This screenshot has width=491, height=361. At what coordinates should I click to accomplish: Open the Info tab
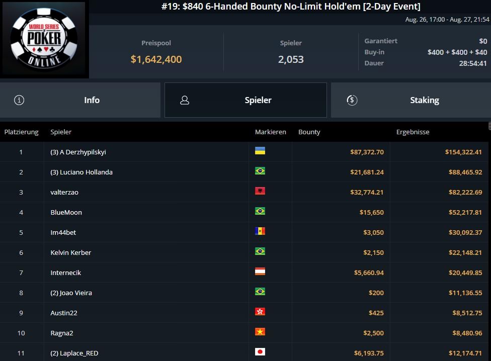(x=80, y=100)
